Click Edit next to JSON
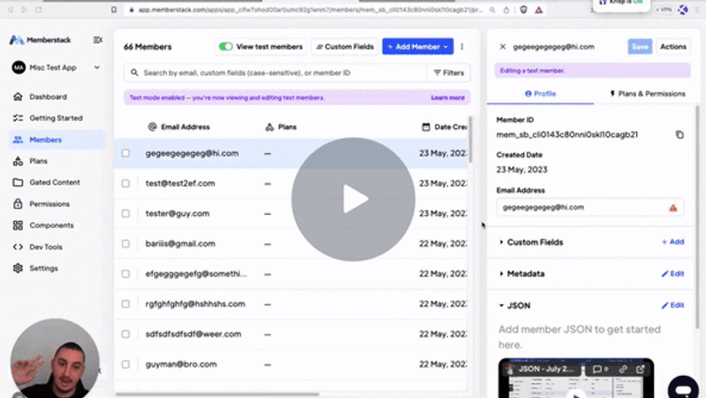The width and height of the screenshot is (706, 398). [672, 305]
